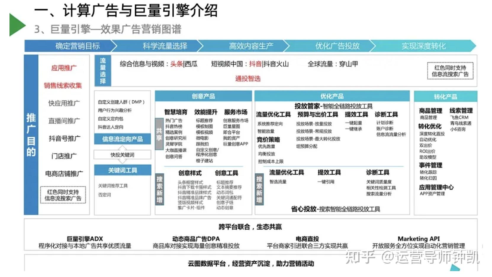
Task: Click the 转化产品 header bar
Action: pos(446,97)
